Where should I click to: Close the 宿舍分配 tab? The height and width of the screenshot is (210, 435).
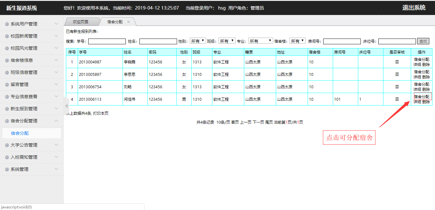click(129, 22)
